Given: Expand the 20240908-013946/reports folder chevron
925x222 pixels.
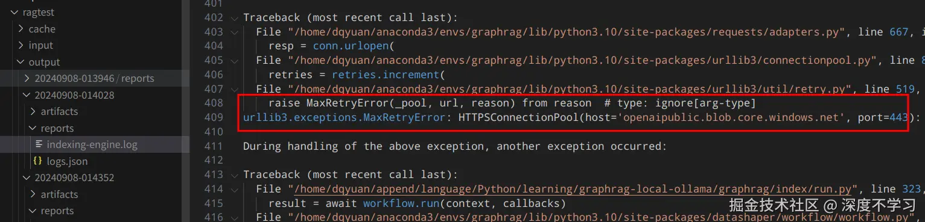Looking at the screenshot, I should [x=27, y=78].
